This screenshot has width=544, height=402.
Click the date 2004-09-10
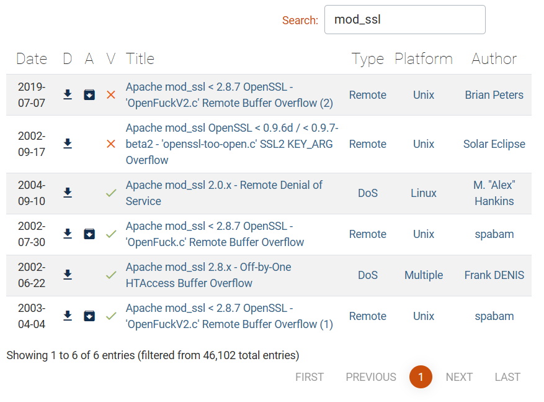32,193
